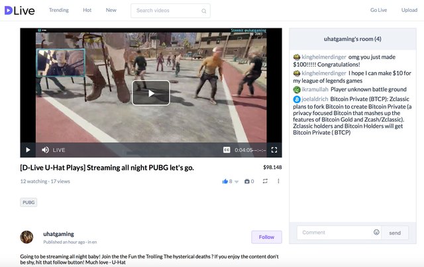Switch to the Hot tab
The width and height of the screenshot is (424, 267).
pyautogui.click(x=87, y=10)
